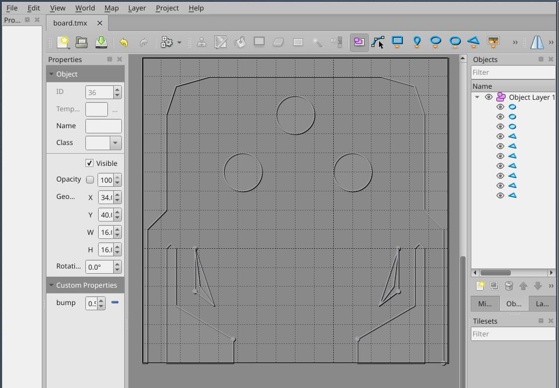Uncheck the Visible checkbox
The width and height of the screenshot is (559, 388).
tap(89, 164)
